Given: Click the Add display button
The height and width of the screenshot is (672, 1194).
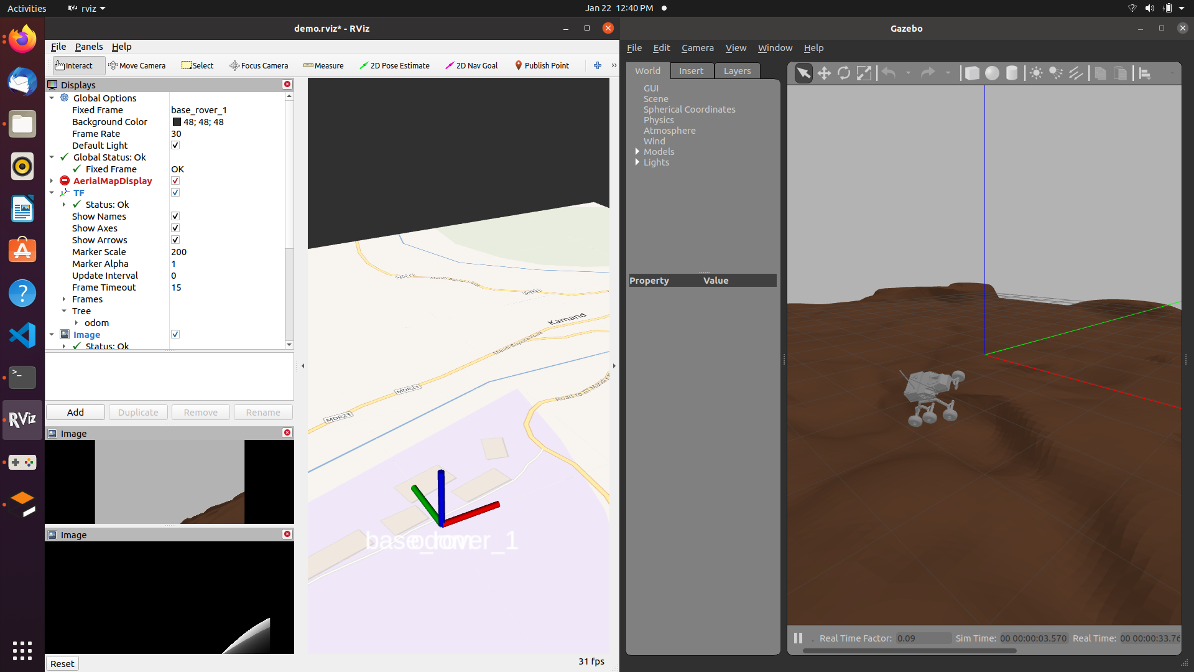Looking at the screenshot, I should click(75, 413).
